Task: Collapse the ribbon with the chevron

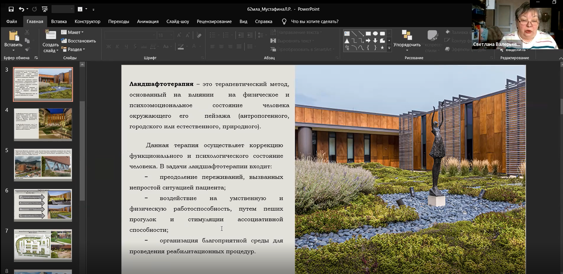Action: pos(560,58)
